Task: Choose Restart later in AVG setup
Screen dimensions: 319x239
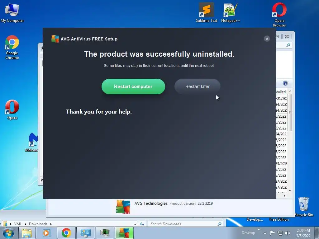Action: click(x=197, y=87)
